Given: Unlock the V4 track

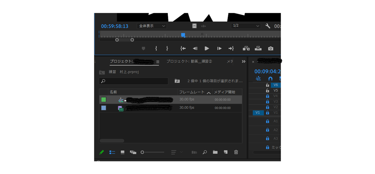Looking at the screenshot, I should click(x=267, y=96).
